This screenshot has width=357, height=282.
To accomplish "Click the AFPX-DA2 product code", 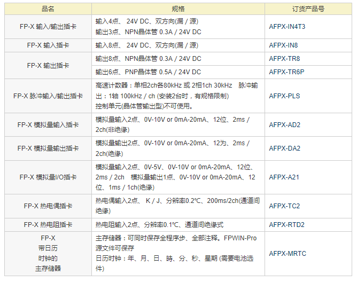I will tap(284, 148).
